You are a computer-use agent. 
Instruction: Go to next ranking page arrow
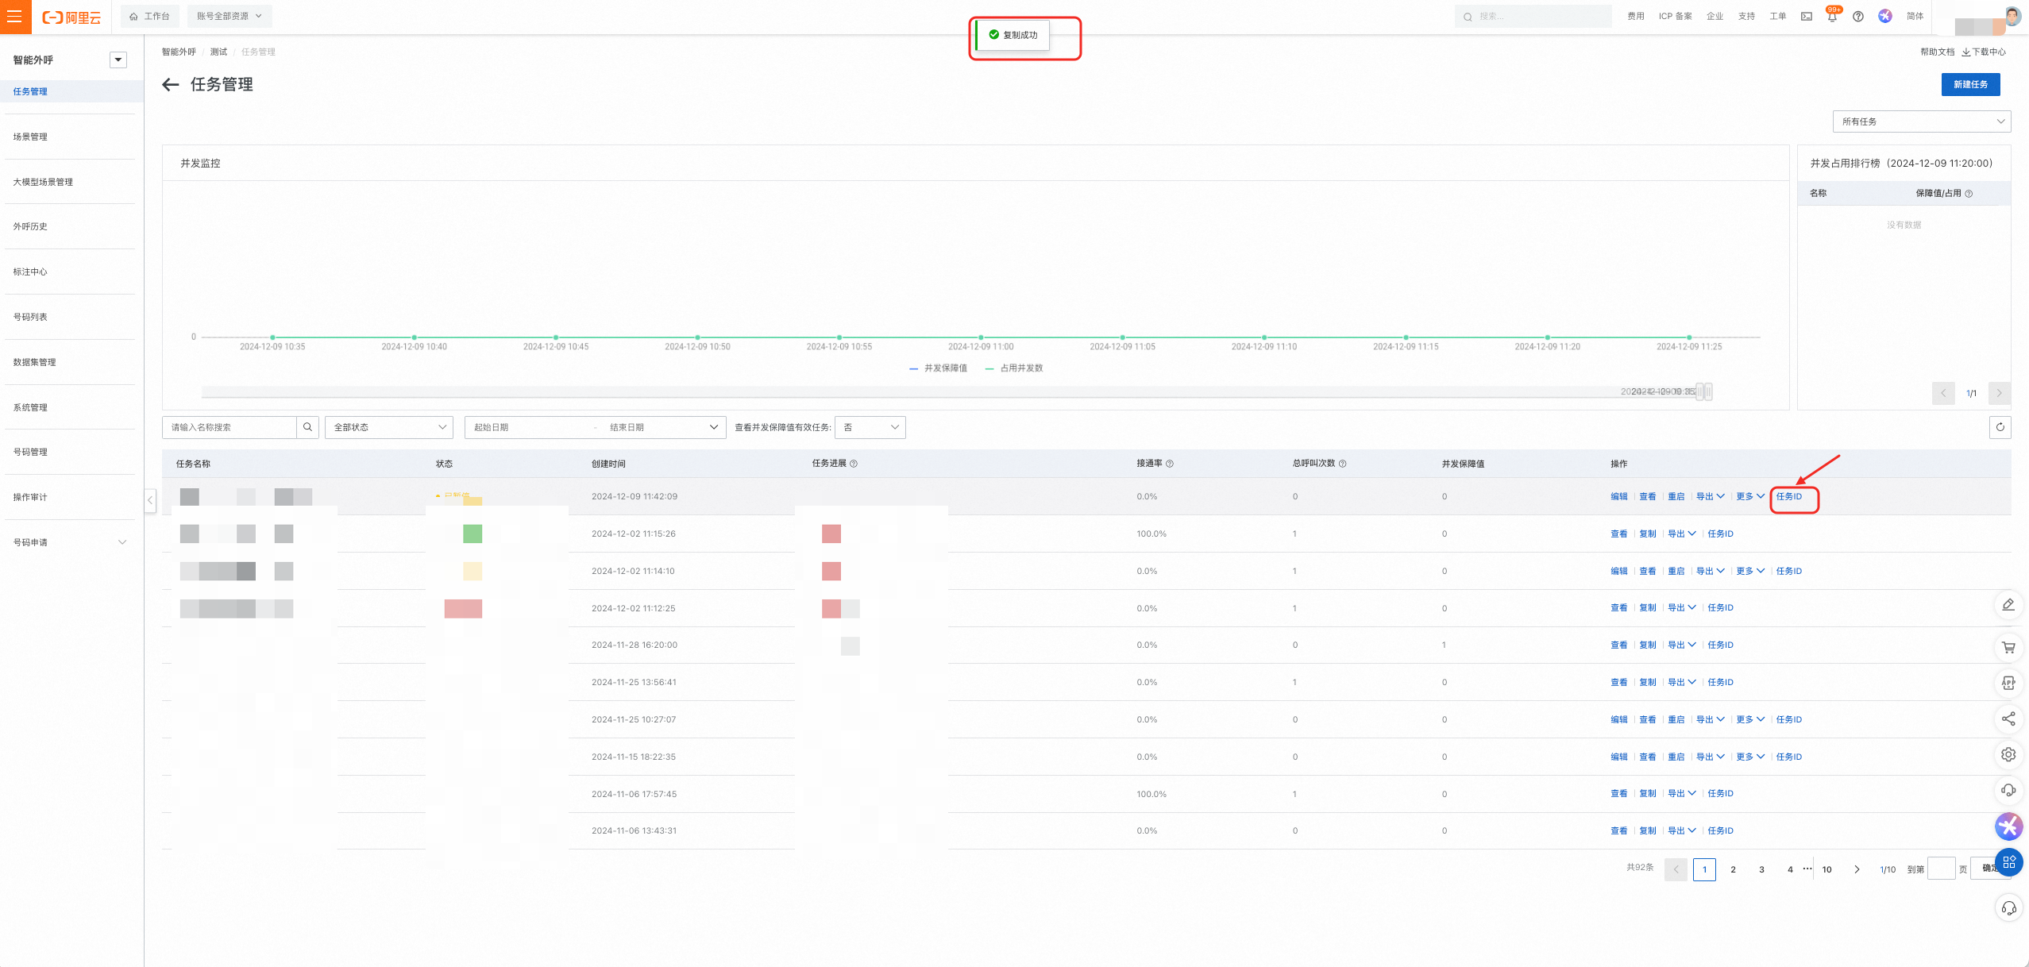coord(2000,393)
